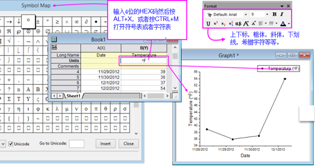Click the A(X) column header
315x167 pixels.
coord(101,48)
